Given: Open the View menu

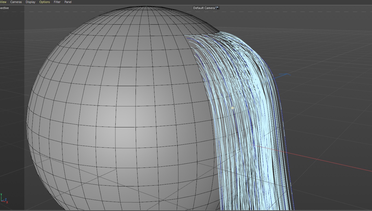Looking at the screenshot, I should point(3,2).
